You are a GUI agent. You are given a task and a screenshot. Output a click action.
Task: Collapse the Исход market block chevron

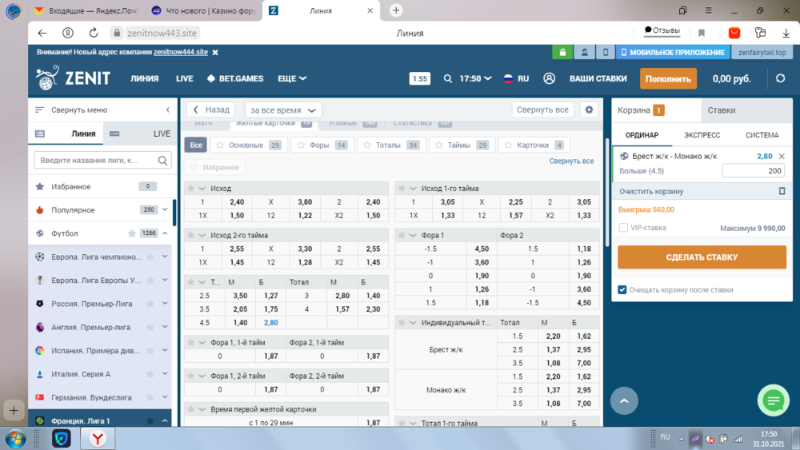202,189
